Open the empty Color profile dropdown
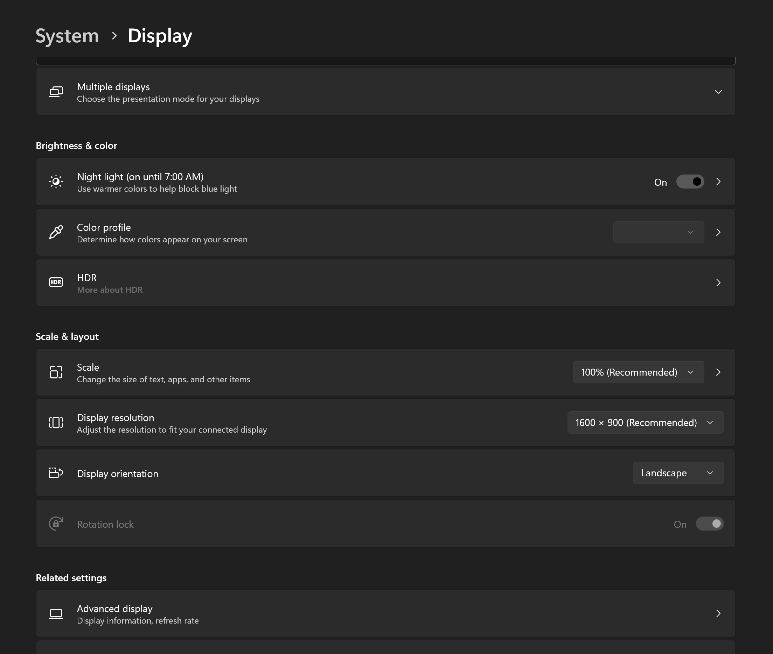The height and width of the screenshot is (654, 773). coord(658,233)
